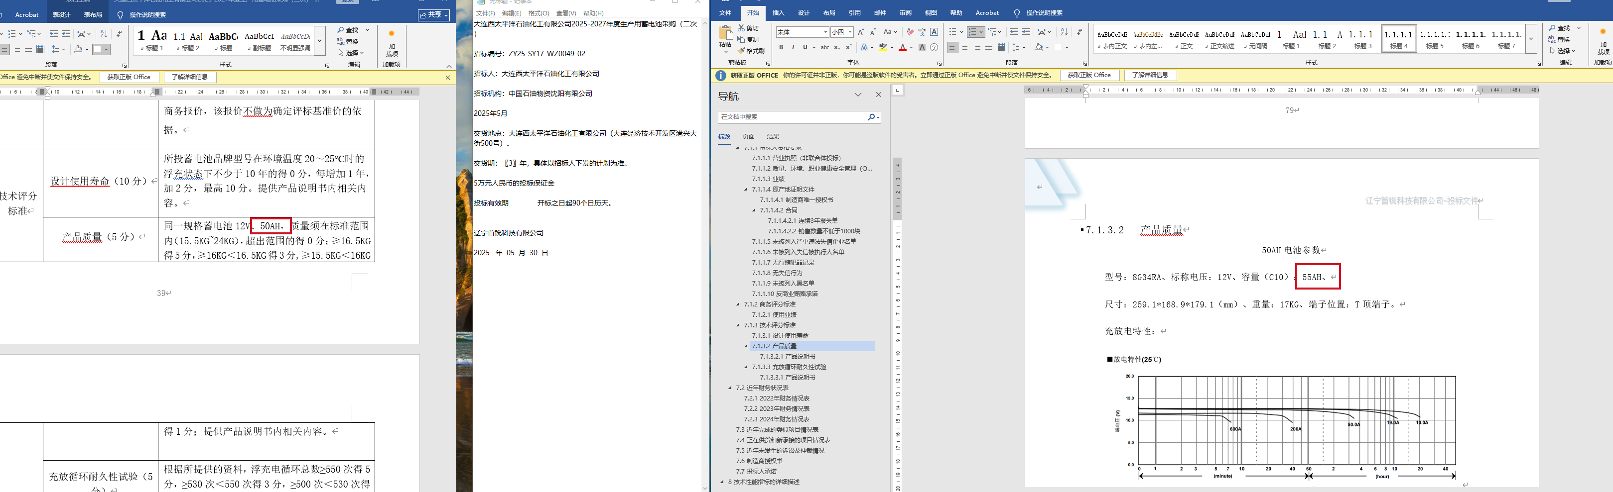Apply character border icon in font group
Viewport: 1613px width, 492px height.
[934, 32]
